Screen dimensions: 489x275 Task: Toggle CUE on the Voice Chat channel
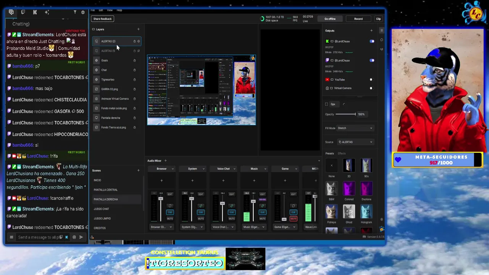(x=232, y=212)
